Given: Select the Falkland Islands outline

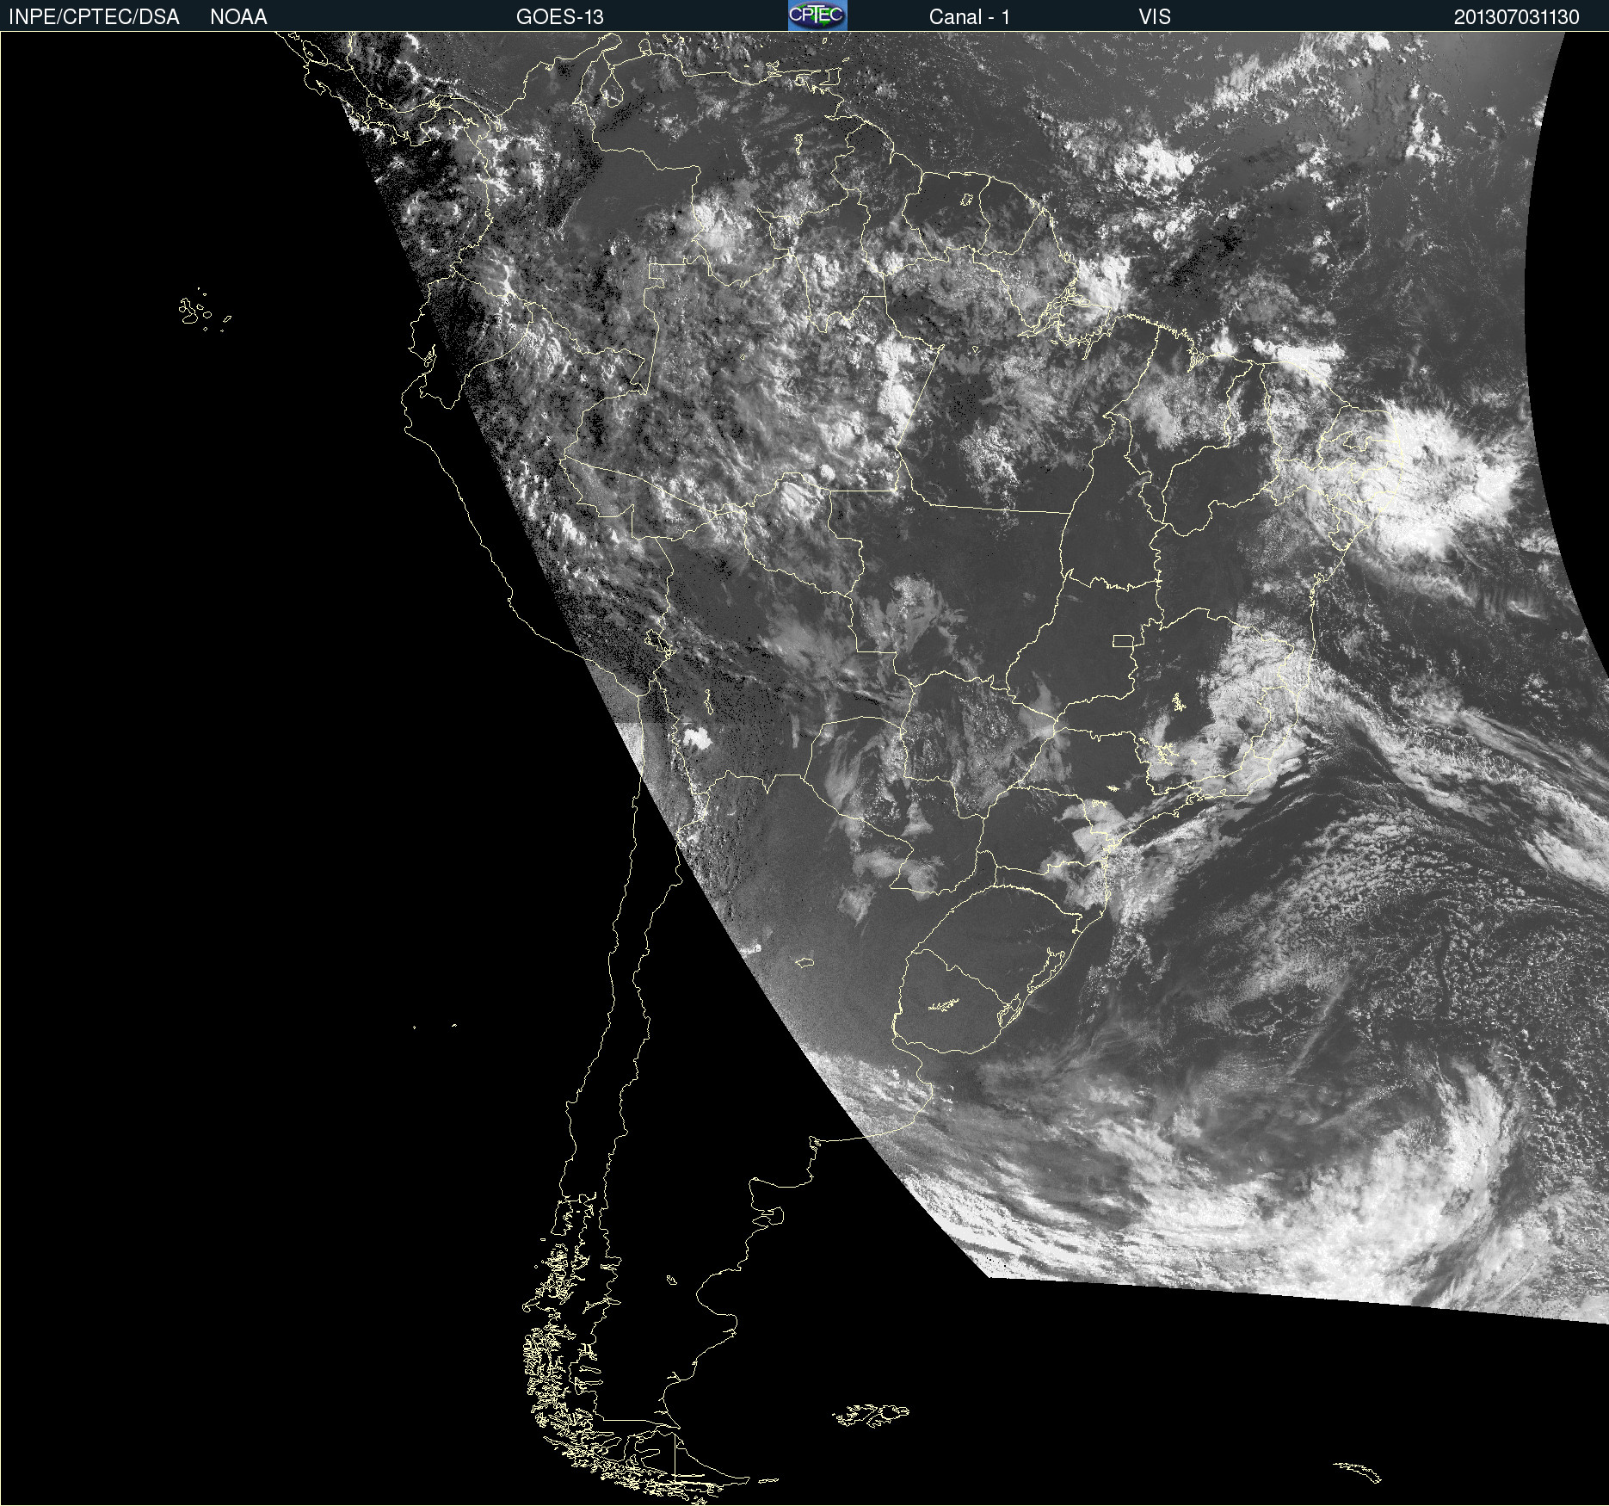Looking at the screenshot, I should click(x=871, y=1415).
